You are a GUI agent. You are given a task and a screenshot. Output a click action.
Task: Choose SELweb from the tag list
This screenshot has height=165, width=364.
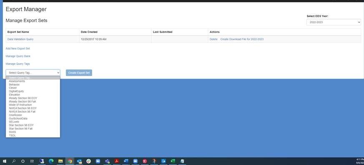click(x=33, y=122)
